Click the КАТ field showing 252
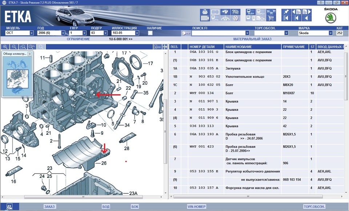The image size is (349, 211). point(340,33)
